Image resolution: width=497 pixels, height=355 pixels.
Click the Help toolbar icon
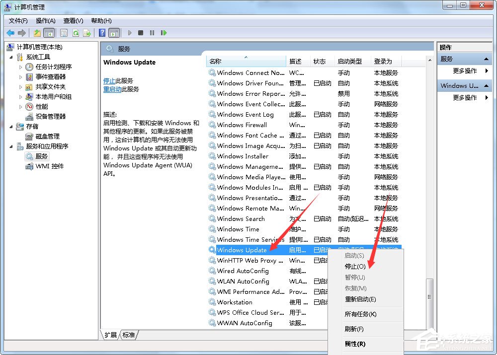click(101, 32)
